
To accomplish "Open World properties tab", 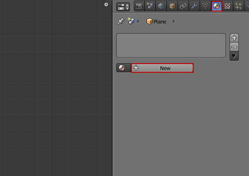I will [161, 6].
